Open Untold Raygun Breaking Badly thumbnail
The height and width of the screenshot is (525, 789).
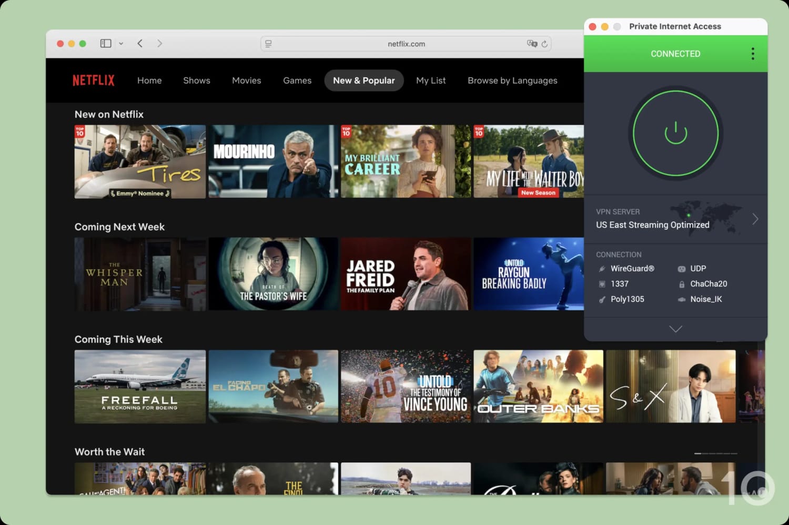[529, 274]
